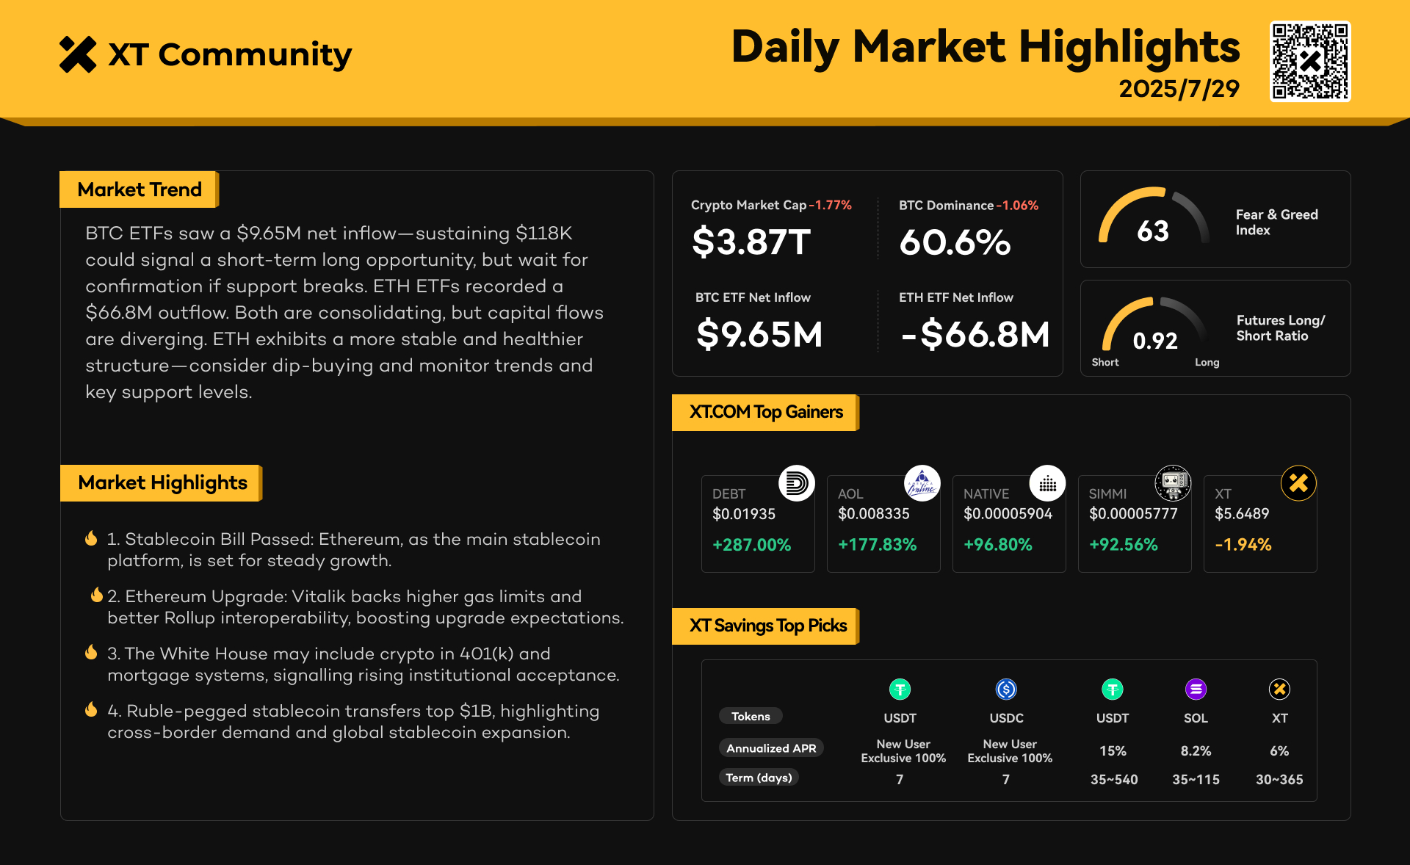The width and height of the screenshot is (1410, 865).
Task: Click the $0.008335 AOL price
Action: (x=874, y=514)
